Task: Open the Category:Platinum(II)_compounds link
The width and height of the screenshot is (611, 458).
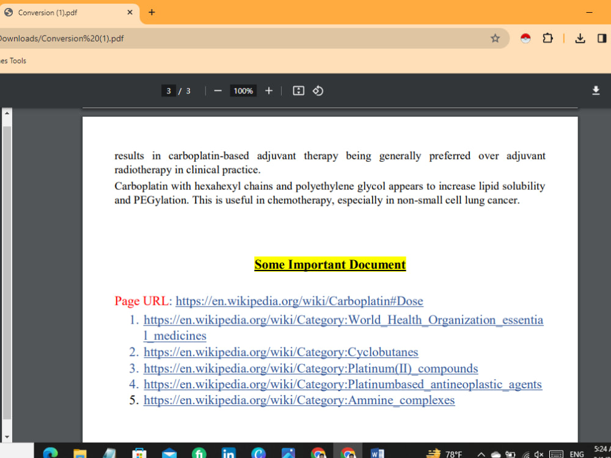Action: tap(310, 368)
